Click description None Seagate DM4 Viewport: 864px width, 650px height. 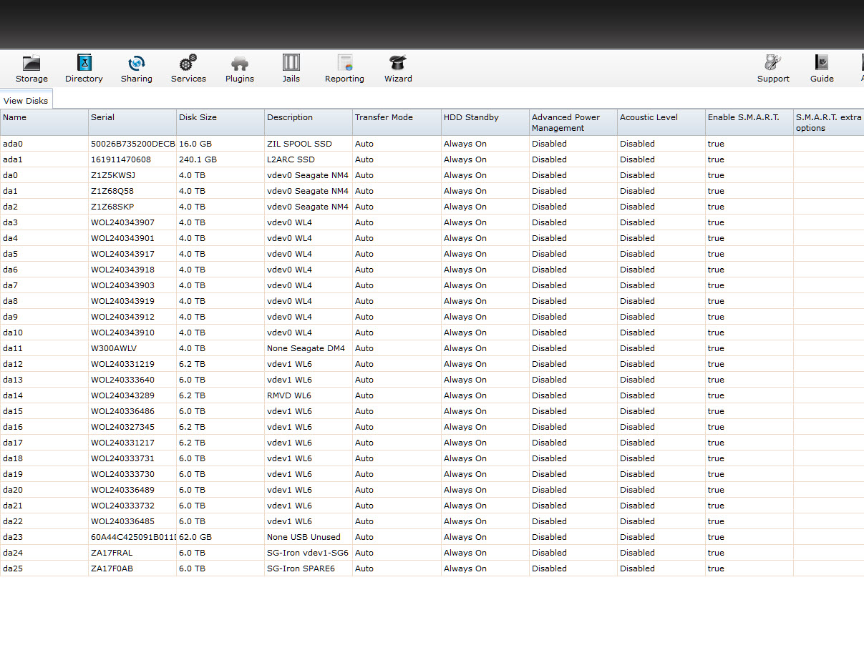click(306, 348)
